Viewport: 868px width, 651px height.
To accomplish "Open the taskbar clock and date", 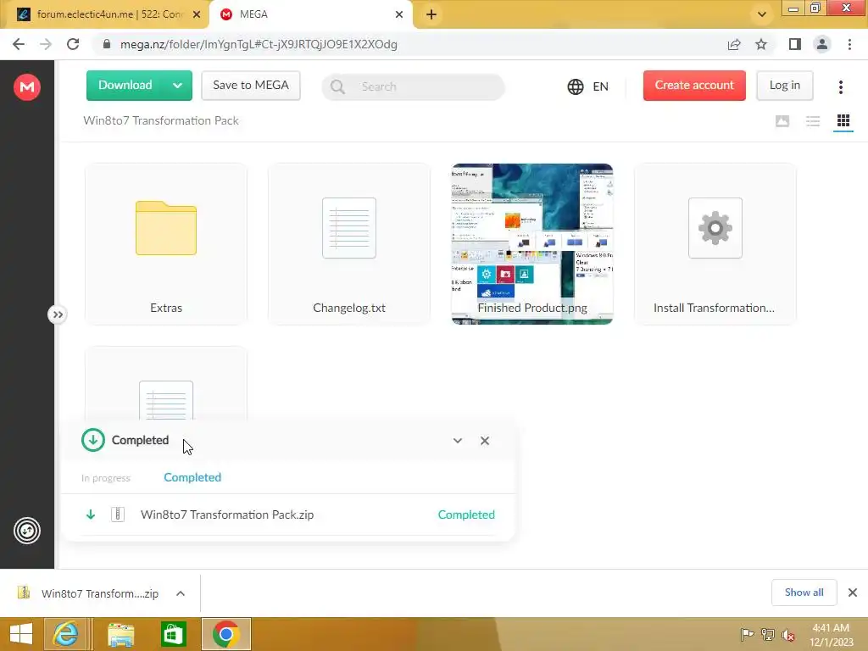I will (x=831, y=635).
